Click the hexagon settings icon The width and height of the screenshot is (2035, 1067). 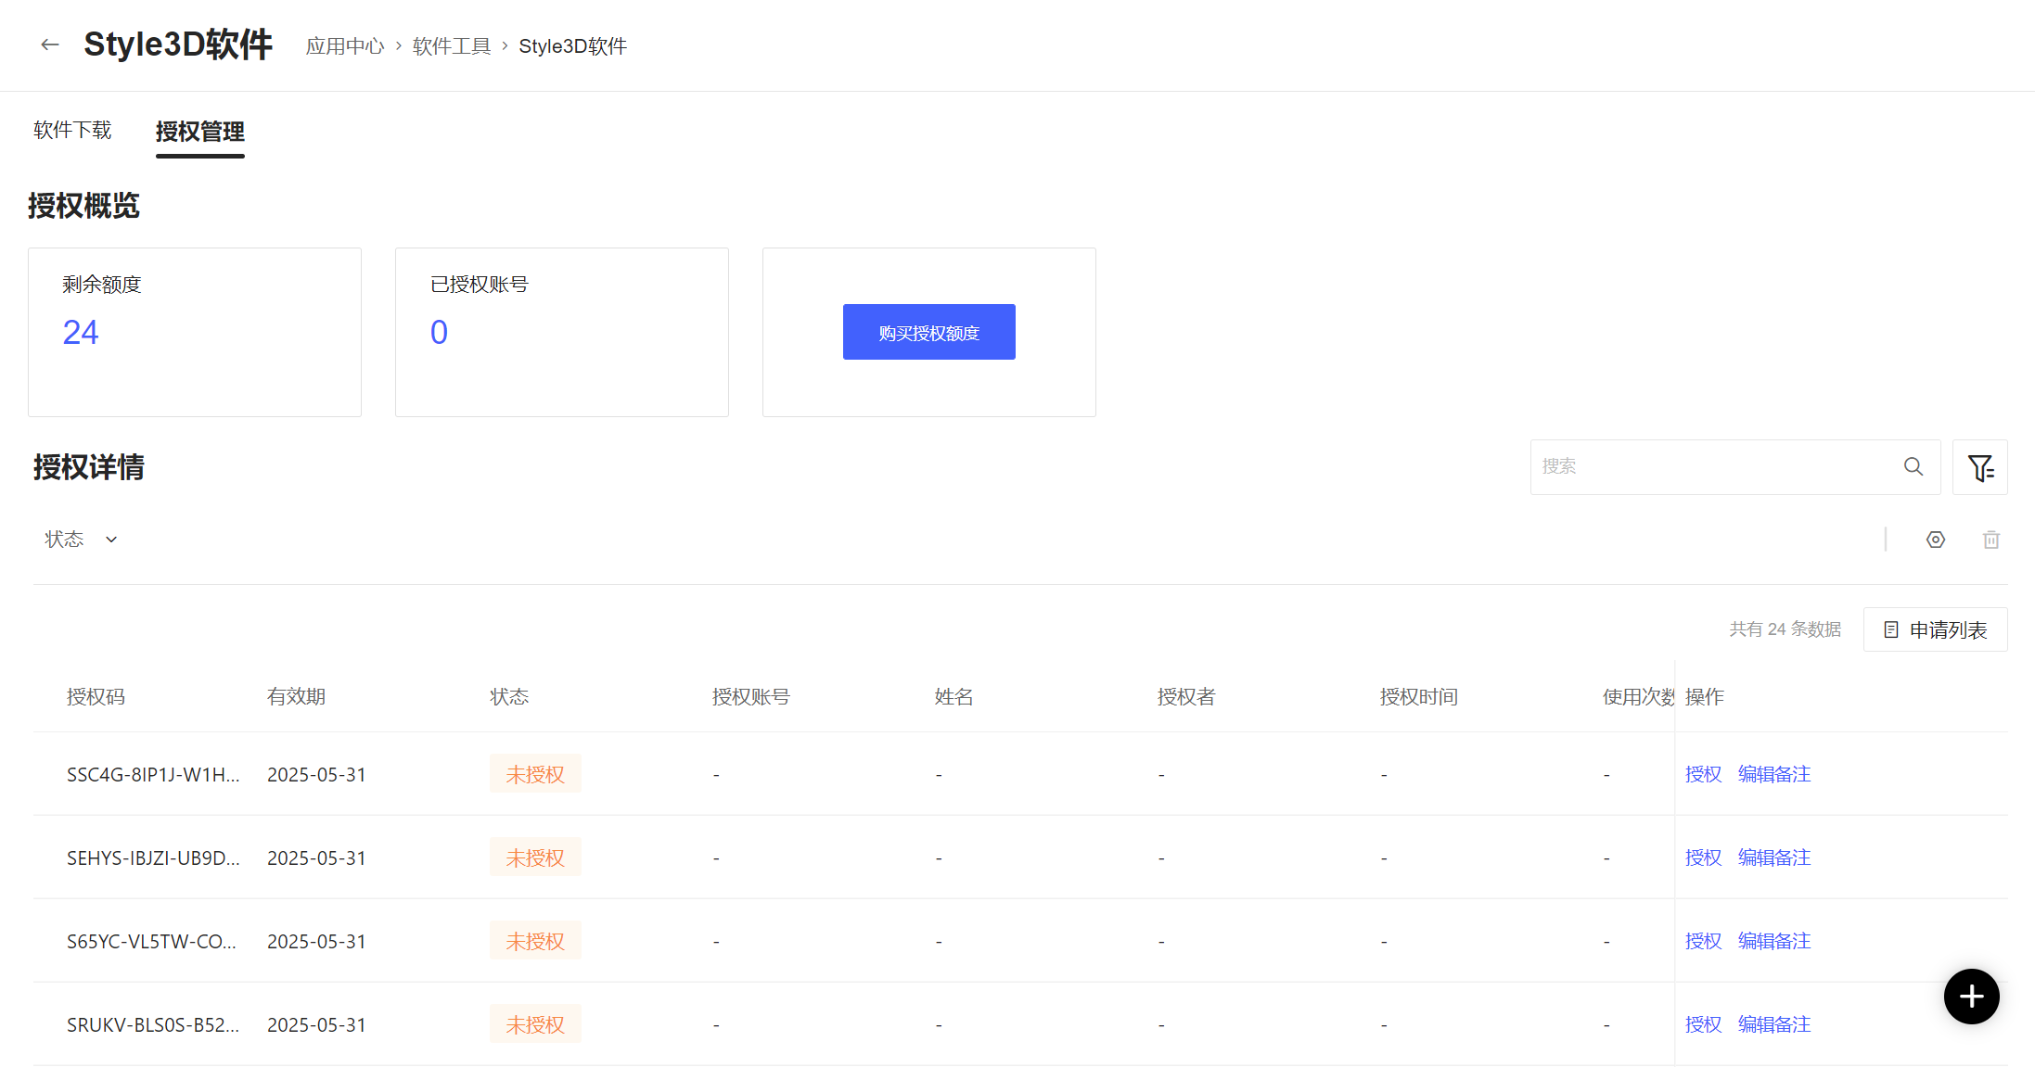[1936, 540]
